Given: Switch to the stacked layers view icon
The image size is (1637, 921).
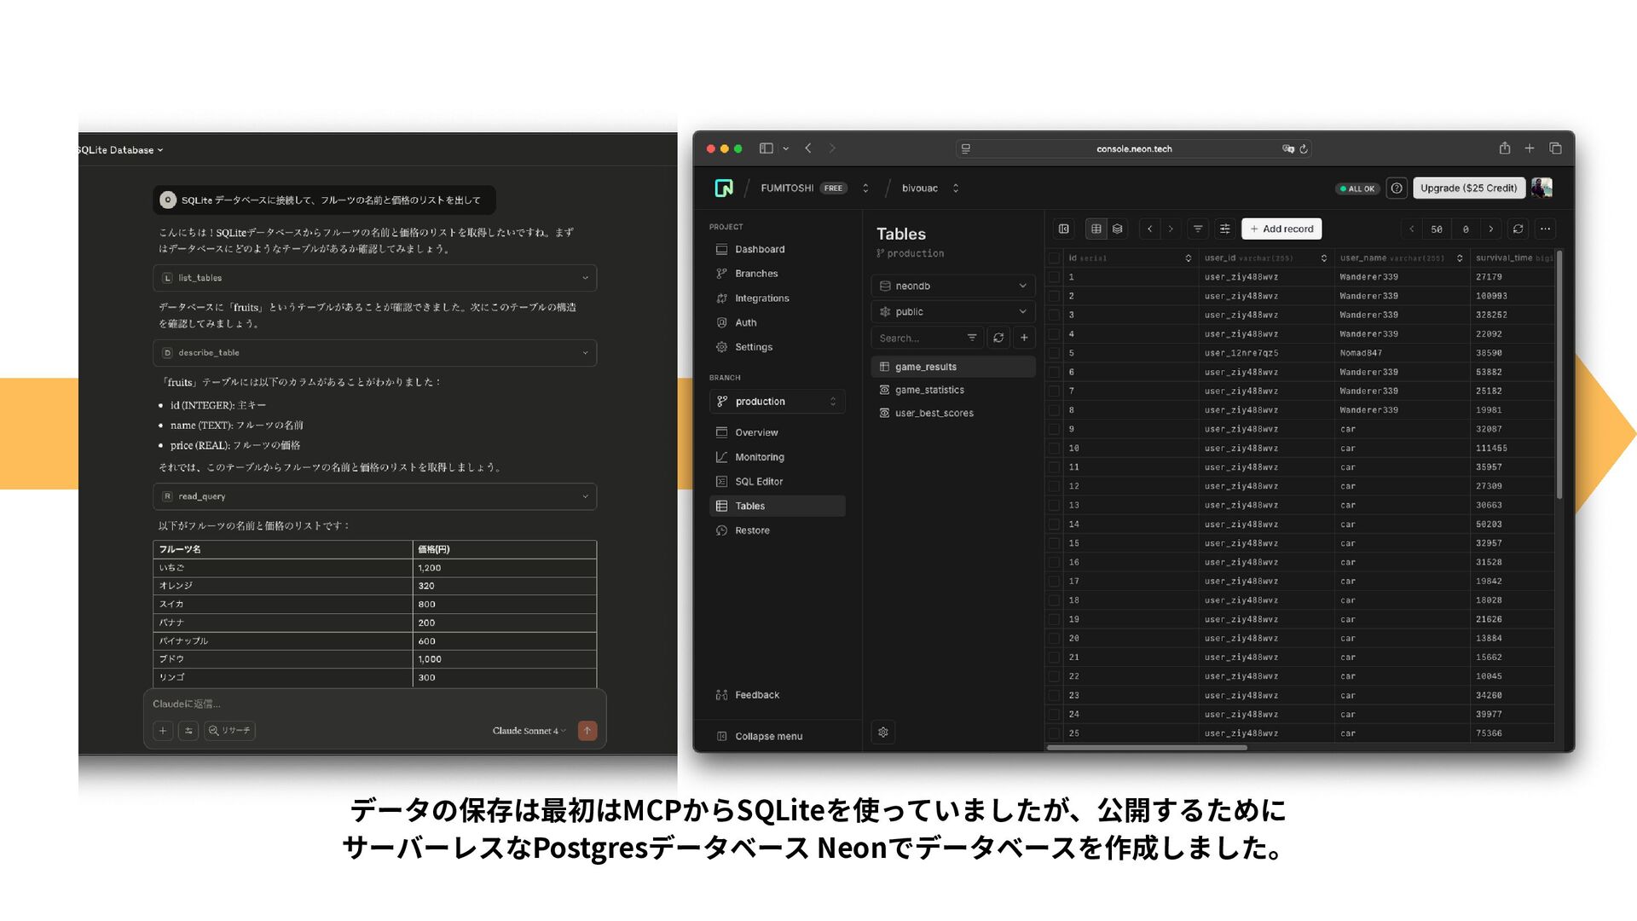Looking at the screenshot, I should (1118, 229).
